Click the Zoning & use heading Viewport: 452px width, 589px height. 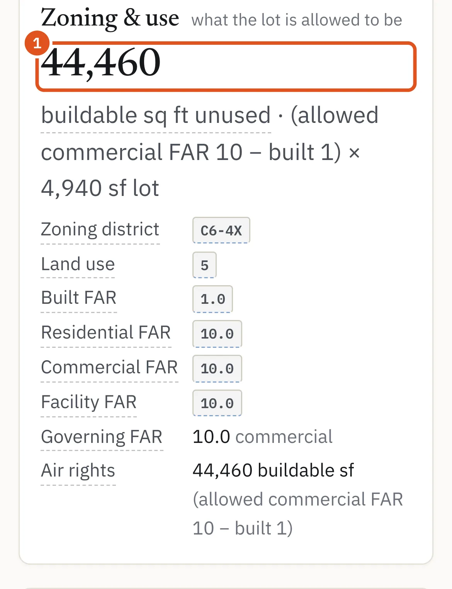[x=110, y=18]
